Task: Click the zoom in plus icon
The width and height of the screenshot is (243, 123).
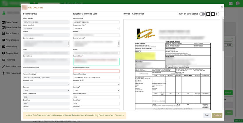Action: pos(208,14)
